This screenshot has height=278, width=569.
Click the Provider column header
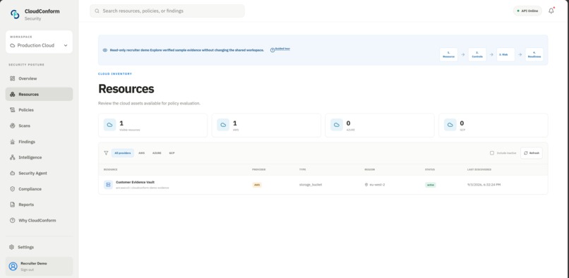(259, 169)
